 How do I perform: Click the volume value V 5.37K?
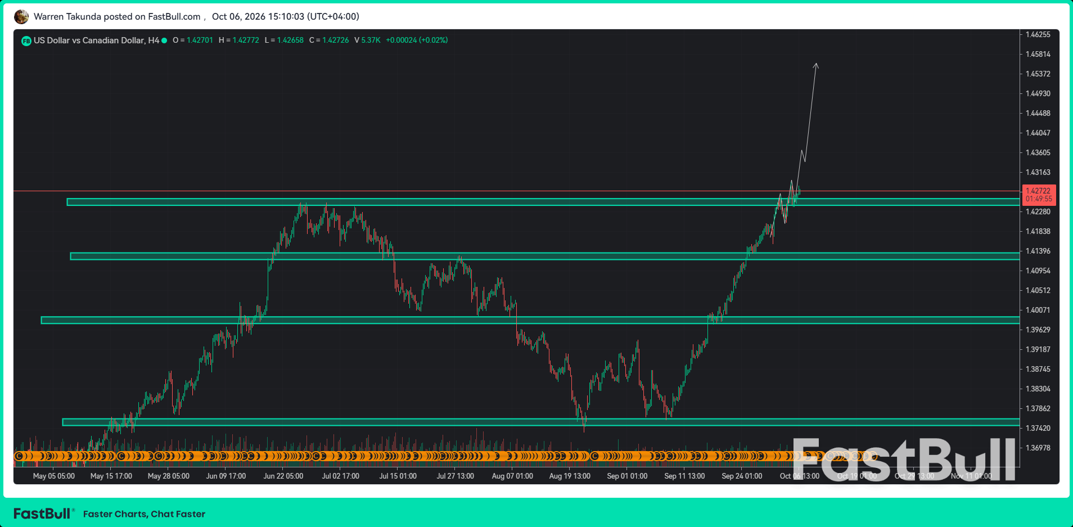(367, 40)
